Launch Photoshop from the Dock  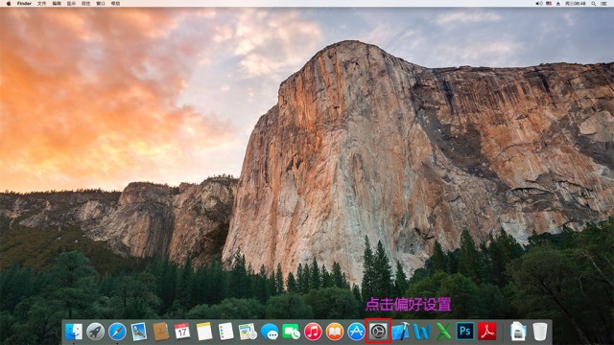click(465, 332)
